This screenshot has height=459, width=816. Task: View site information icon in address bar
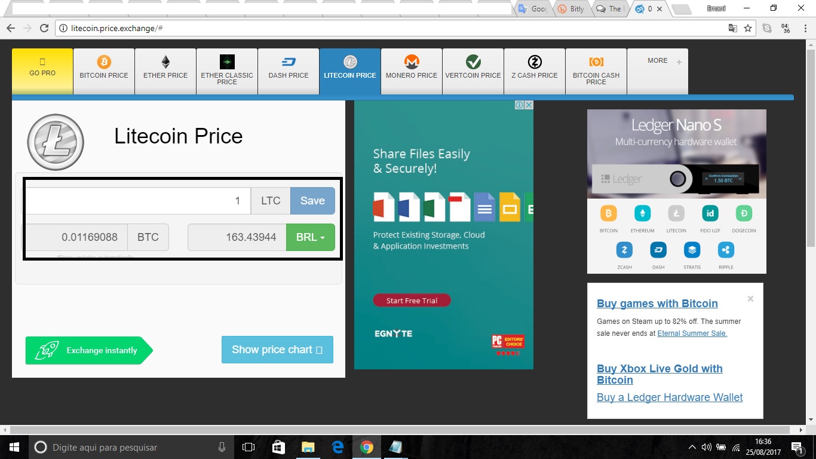[x=63, y=28]
